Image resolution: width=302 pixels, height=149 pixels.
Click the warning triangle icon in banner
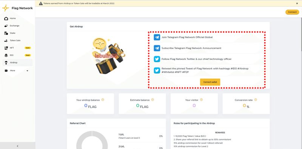[41, 3]
